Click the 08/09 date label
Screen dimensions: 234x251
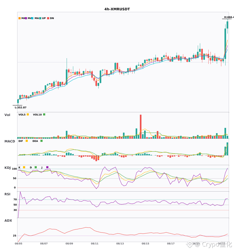69,244
